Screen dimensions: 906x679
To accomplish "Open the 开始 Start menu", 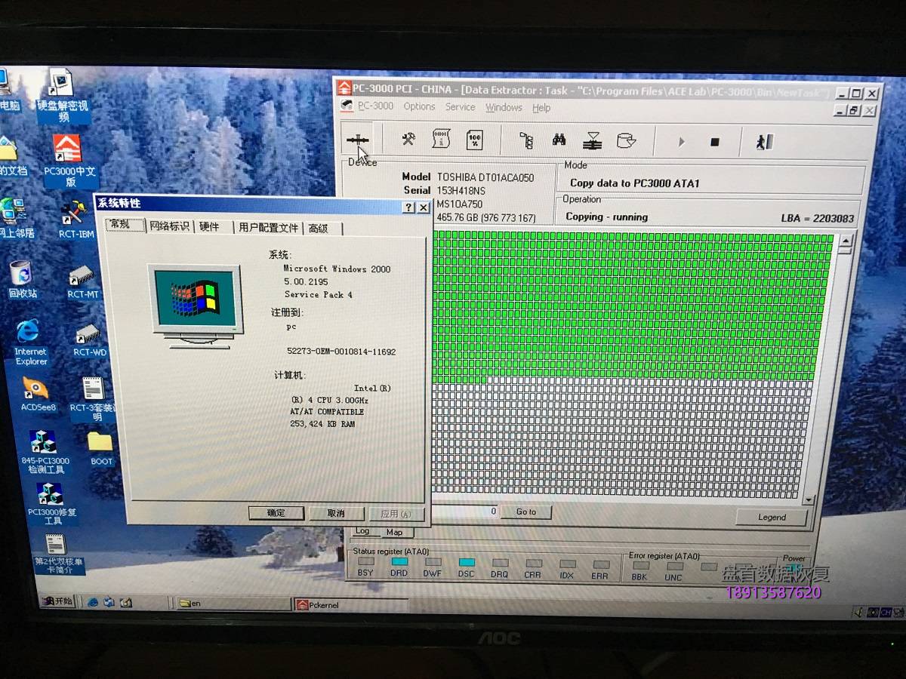I will [59, 601].
